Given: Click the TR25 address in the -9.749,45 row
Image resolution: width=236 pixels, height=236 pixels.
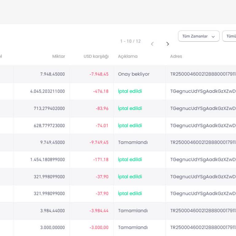Looking at the screenshot, I should (203, 142).
